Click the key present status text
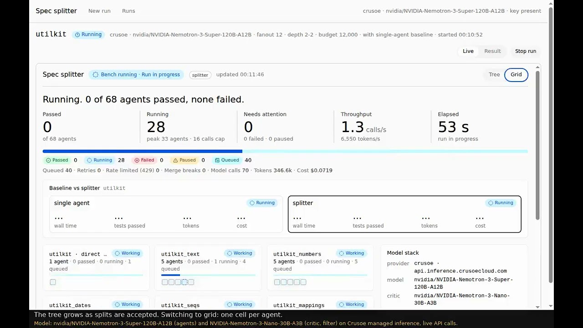Image resolution: width=583 pixels, height=328 pixels. 526,11
